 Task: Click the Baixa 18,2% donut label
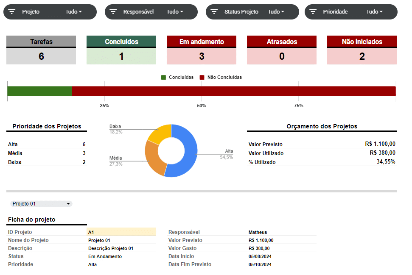[116, 129]
